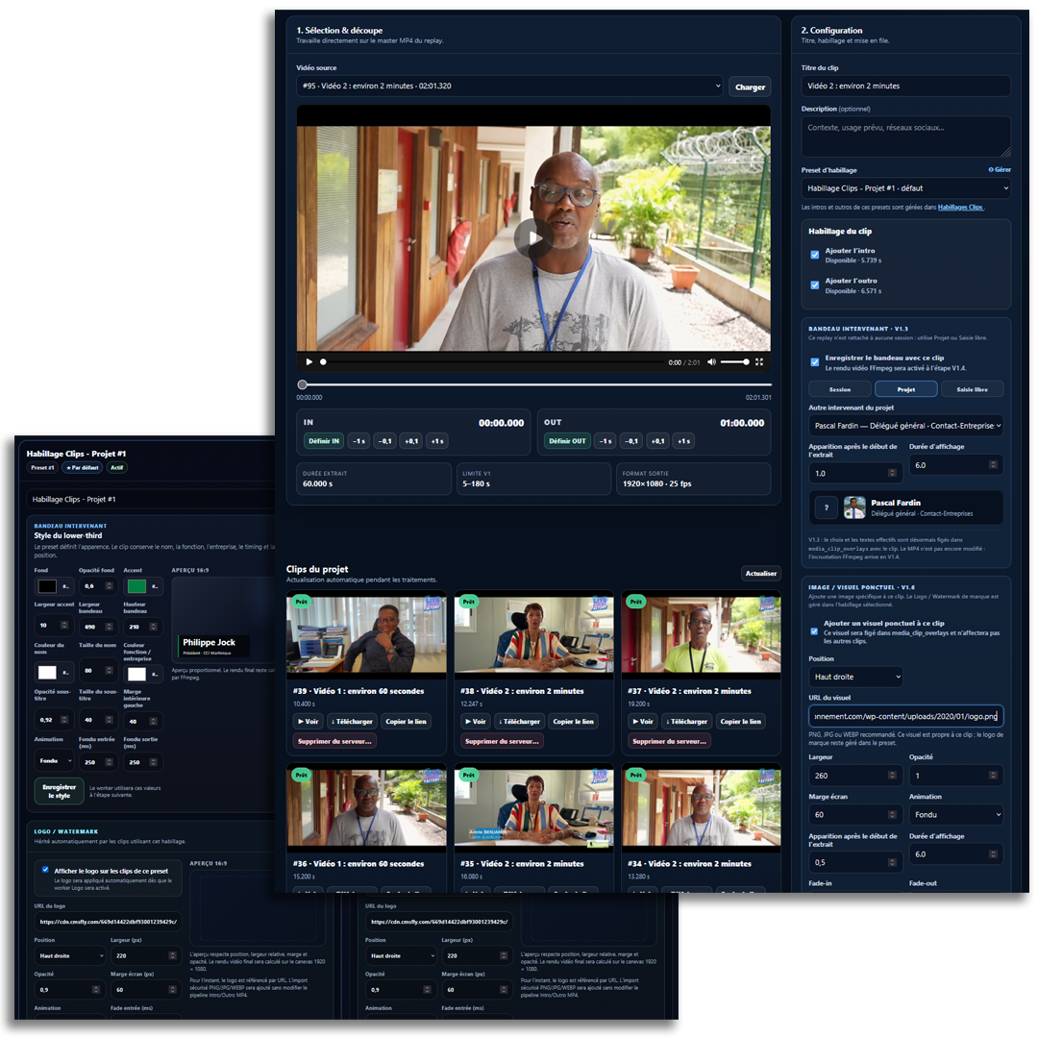
Task: Uncheck Ajouter un visuel ponctuel à ce clip
Action: tap(814, 630)
